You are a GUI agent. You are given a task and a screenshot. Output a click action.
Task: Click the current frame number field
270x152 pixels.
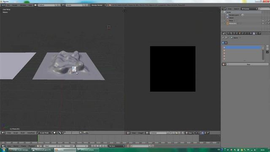pos(82,146)
